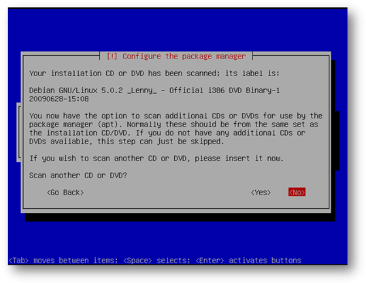Click 'this step can just be skipped' text
The width and height of the screenshot is (366, 283).
coord(161,141)
